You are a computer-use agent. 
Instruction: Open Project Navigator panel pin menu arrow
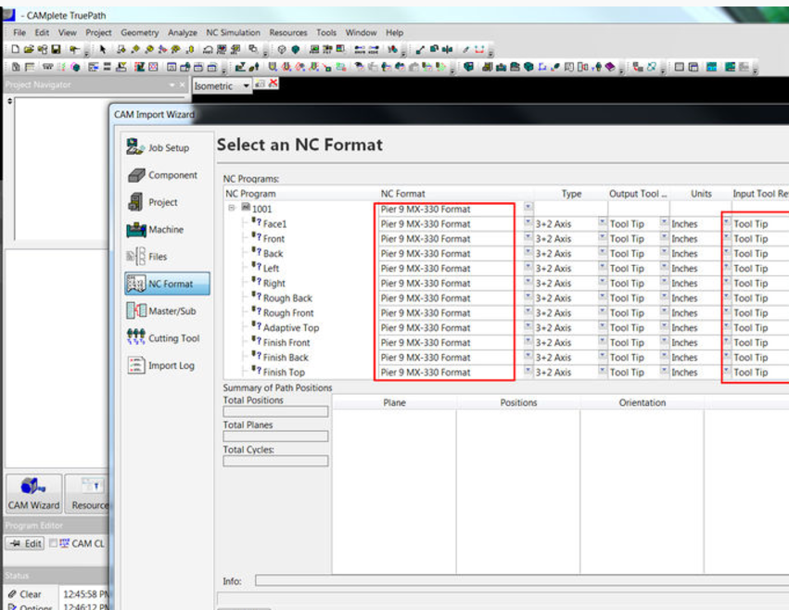pyautogui.click(x=172, y=85)
